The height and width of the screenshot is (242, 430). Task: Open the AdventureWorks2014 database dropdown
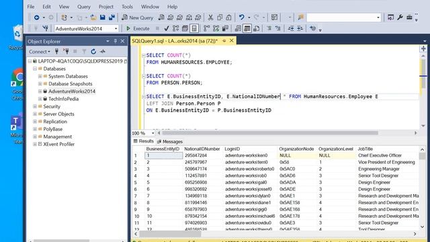click(x=116, y=28)
